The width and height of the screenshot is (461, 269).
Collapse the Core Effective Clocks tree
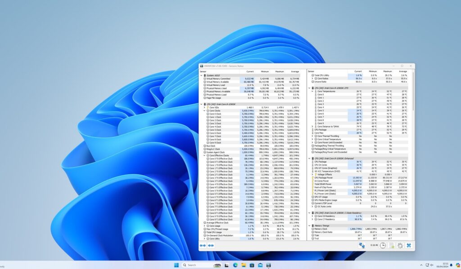pos(204,155)
